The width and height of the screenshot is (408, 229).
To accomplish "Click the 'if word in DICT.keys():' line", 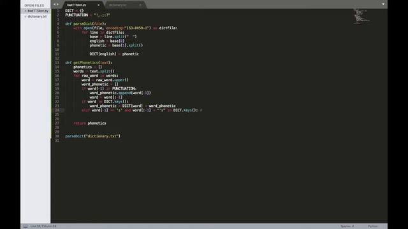I will tap(105, 102).
